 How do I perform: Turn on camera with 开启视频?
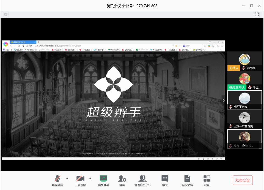(80, 178)
